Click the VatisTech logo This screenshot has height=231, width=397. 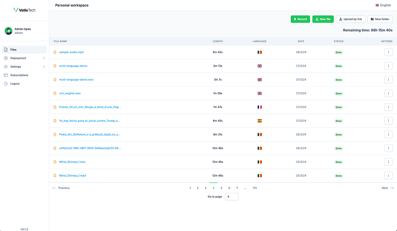24,10
